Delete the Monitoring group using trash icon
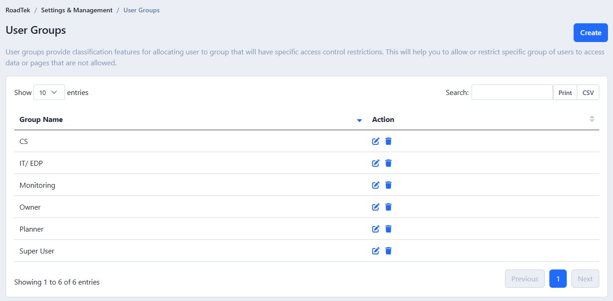Image resolution: width=613 pixels, height=301 pixels. (388, 185)
